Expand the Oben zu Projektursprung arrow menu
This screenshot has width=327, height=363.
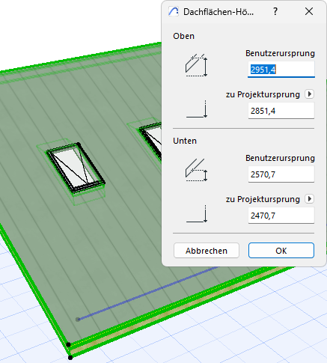(x=309, y=94)
